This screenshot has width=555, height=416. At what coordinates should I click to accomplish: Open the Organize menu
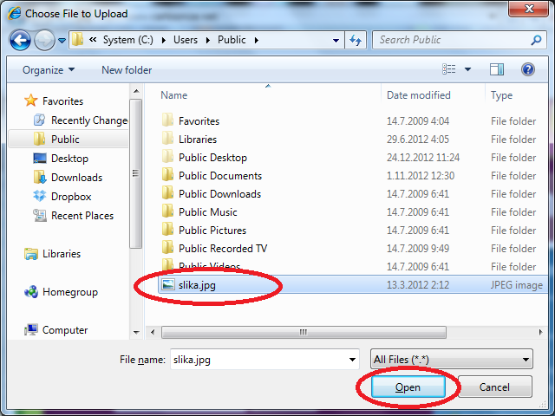[x=49, y=70]
